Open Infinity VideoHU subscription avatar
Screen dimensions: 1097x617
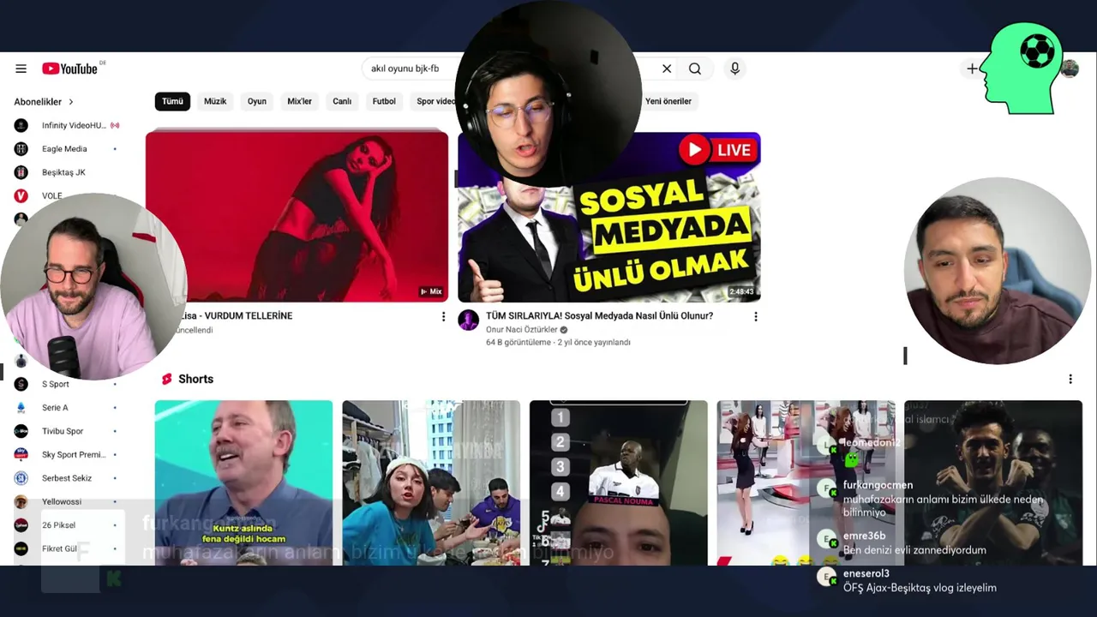click(21, 125)
